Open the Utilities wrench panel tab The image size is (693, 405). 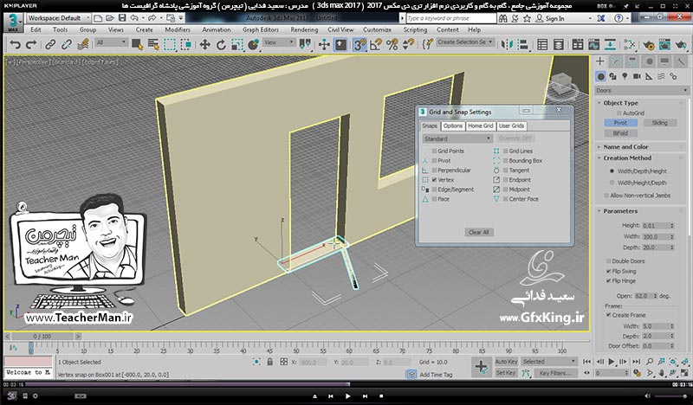(681, 61)
